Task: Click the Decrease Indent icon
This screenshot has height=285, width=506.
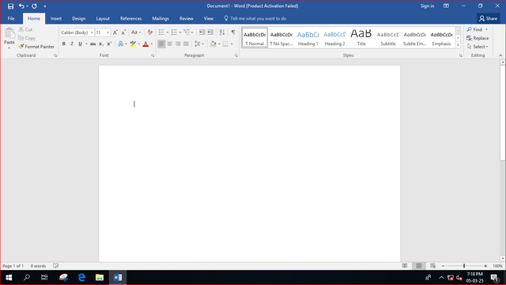Action: (x=202, y=32)
